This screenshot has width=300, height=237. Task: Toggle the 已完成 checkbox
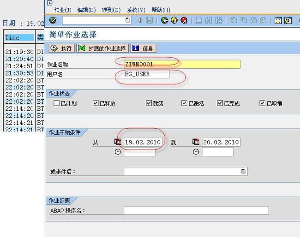[220, 103]
